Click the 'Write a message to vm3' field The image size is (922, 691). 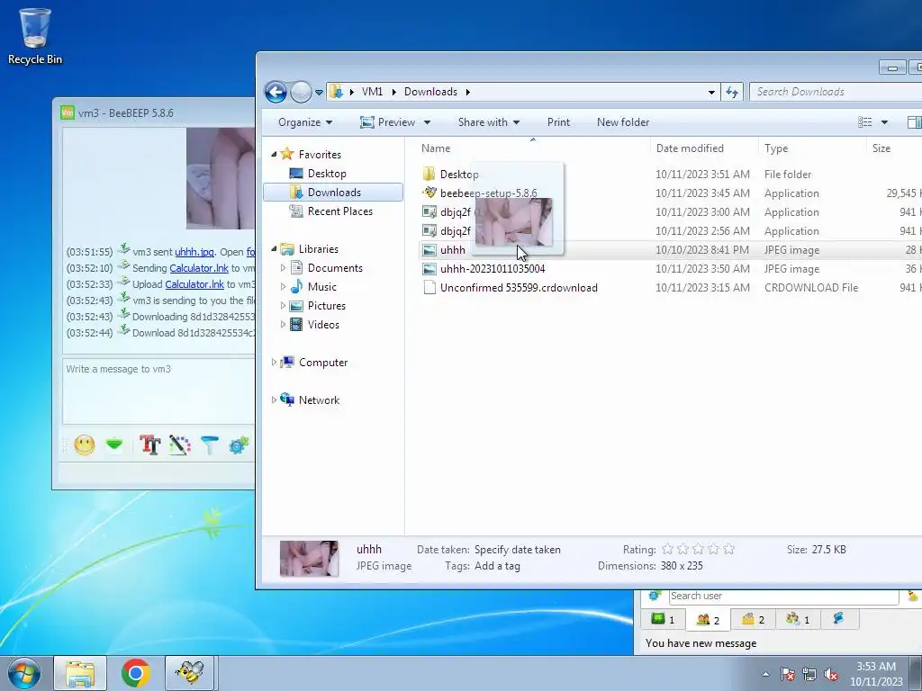(158, 390)
